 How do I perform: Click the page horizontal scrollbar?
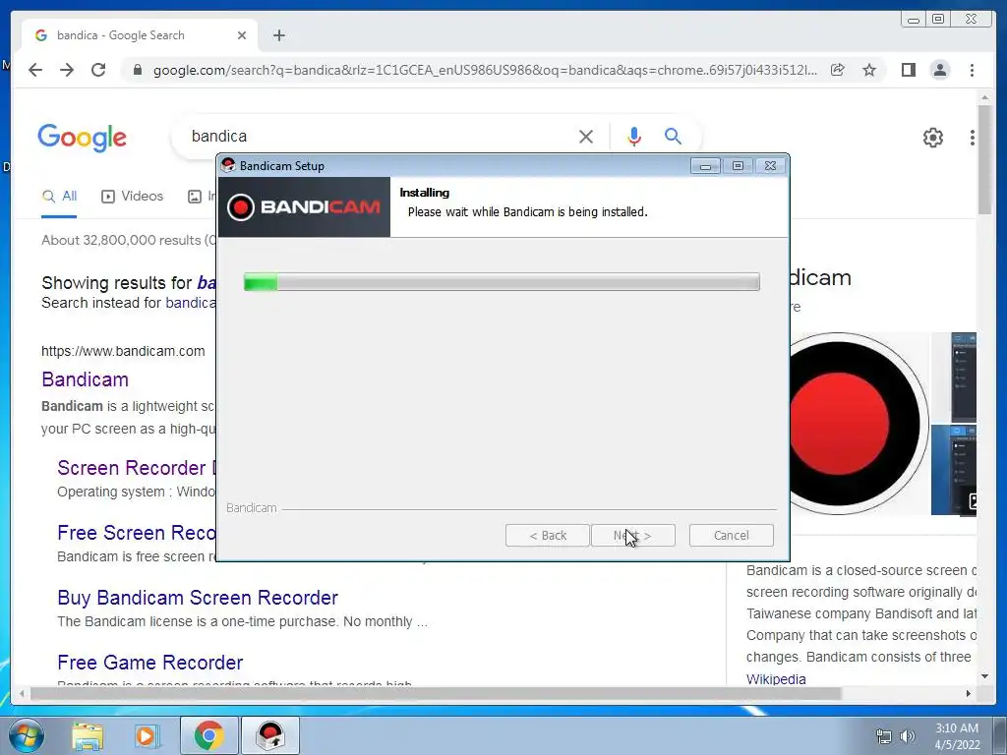point(436,693)
